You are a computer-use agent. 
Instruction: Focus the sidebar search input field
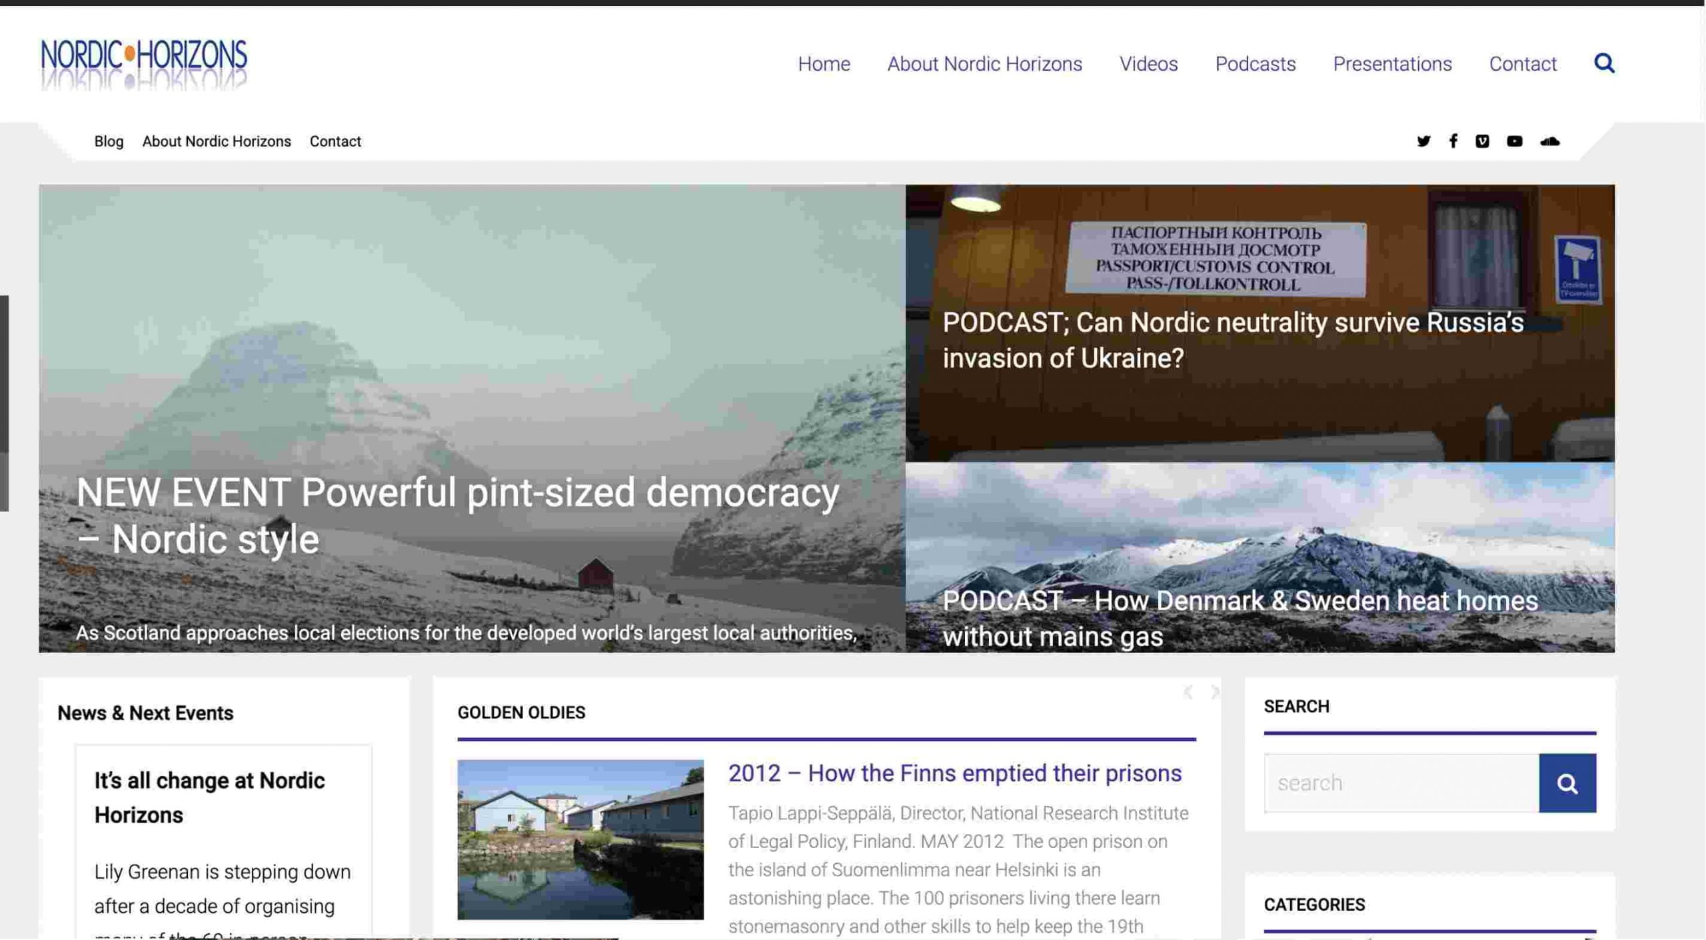tap(1401, 783)
